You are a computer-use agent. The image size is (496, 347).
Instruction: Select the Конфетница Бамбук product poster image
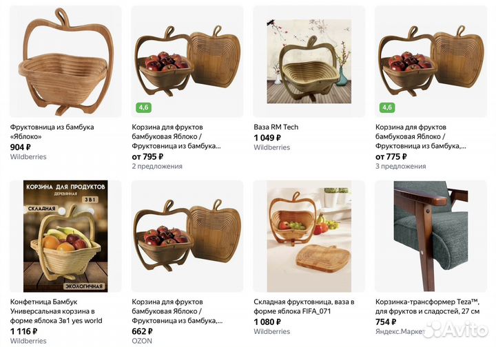click(x=65, y=236)
